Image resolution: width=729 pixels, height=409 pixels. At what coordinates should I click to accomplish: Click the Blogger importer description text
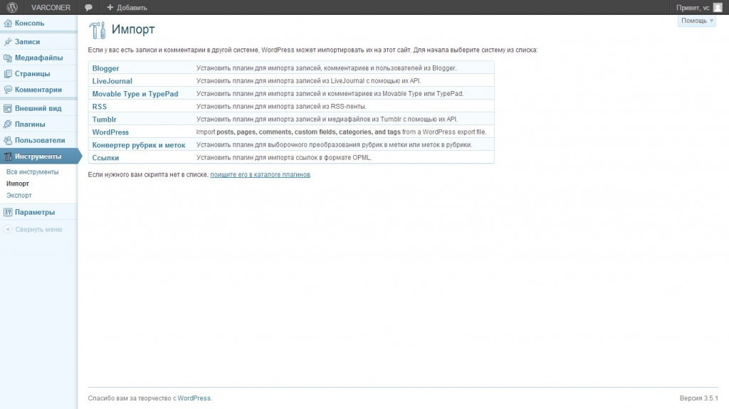(x=326, y=68)
